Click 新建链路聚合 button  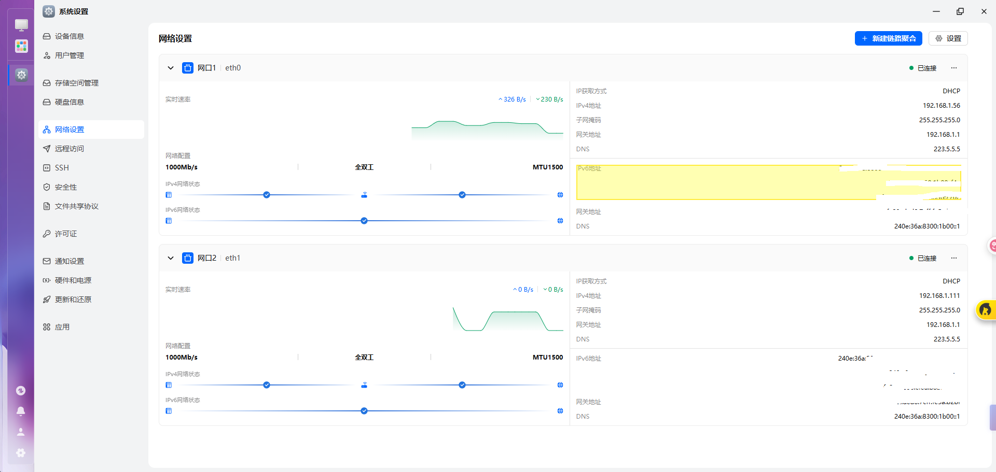coord(888,38)
